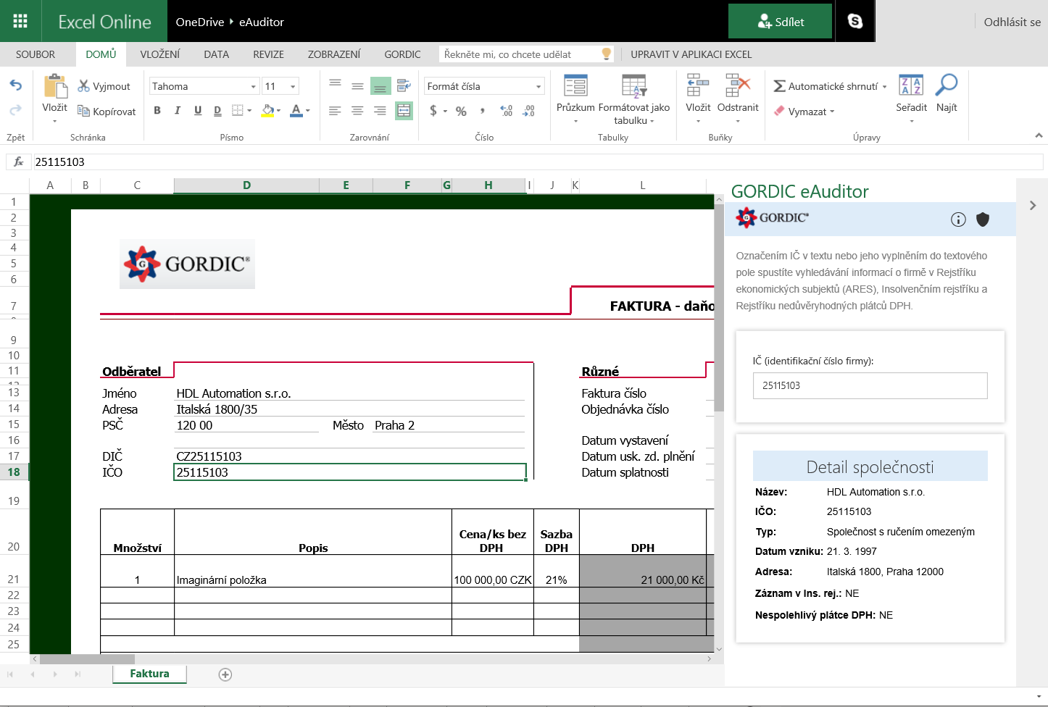Copy selection with Kopírovat
1048x707 pixels.
[x=107, y=112]
